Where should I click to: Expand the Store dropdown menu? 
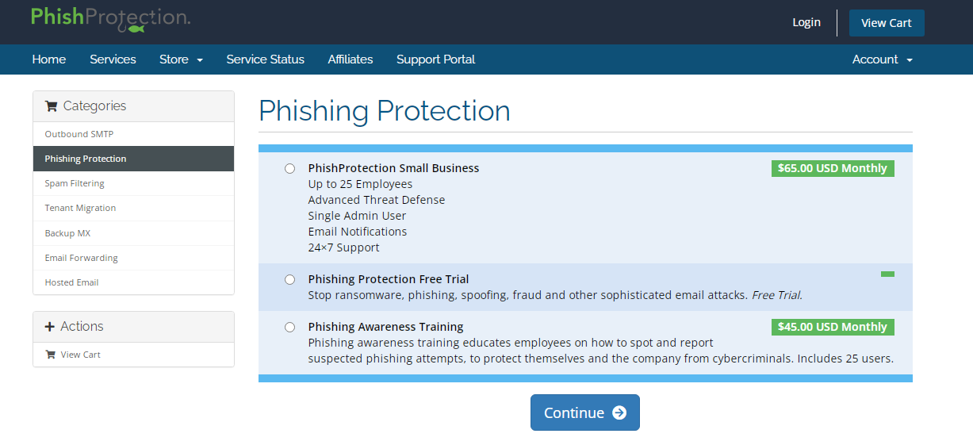tap(181, 59)
